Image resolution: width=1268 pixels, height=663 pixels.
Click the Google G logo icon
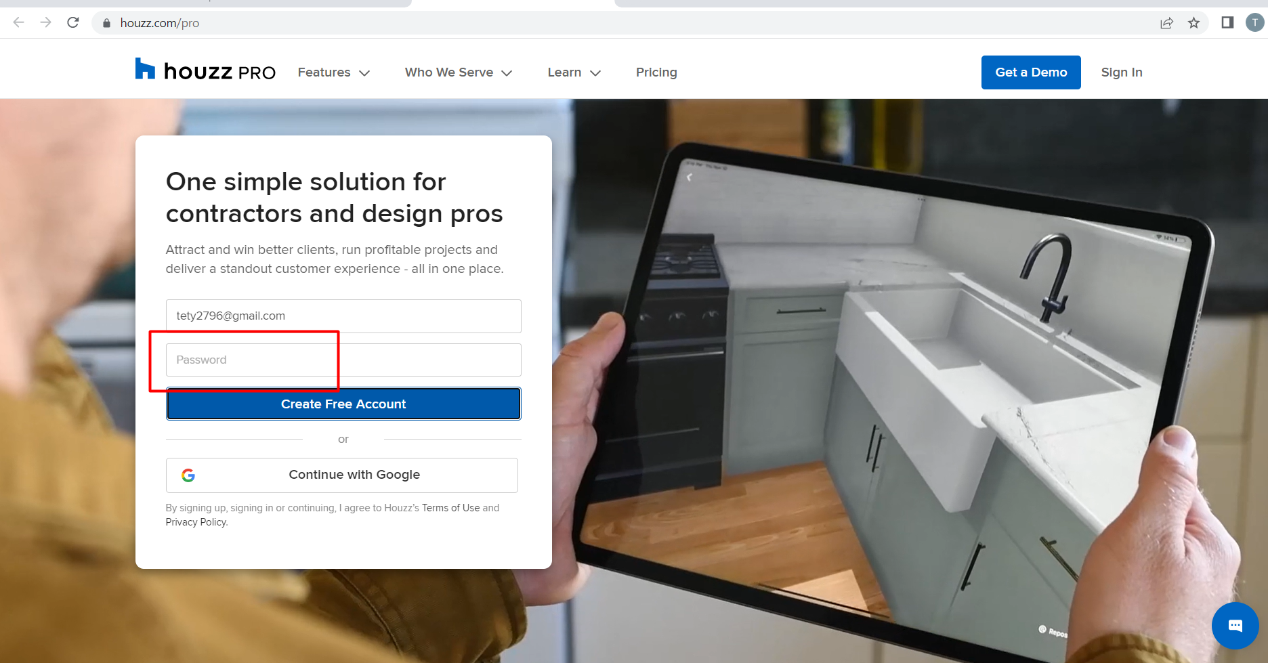click(x=188, y=475)
